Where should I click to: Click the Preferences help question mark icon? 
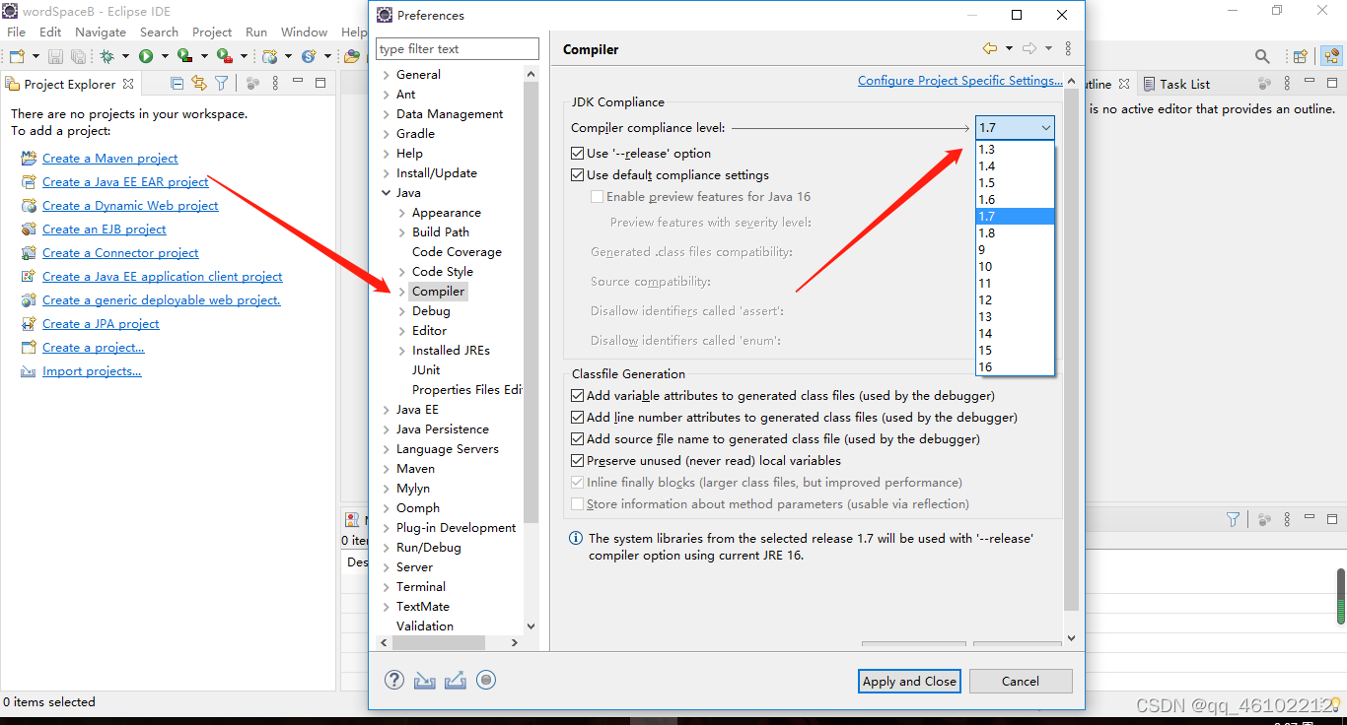click(394, 680)
